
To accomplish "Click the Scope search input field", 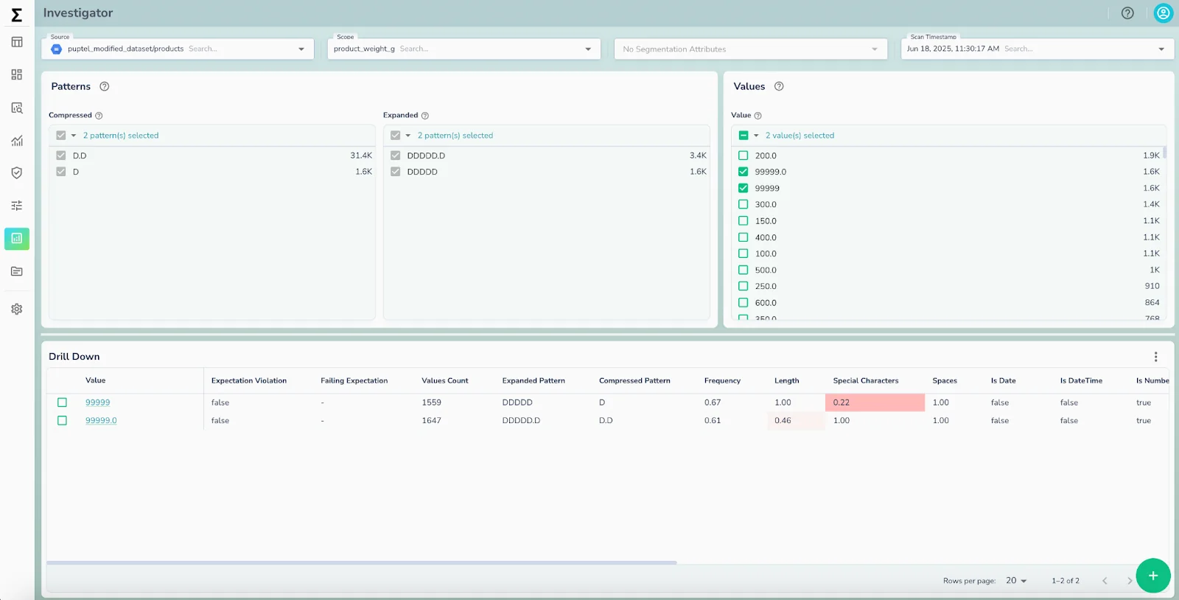I will (486, 49).
